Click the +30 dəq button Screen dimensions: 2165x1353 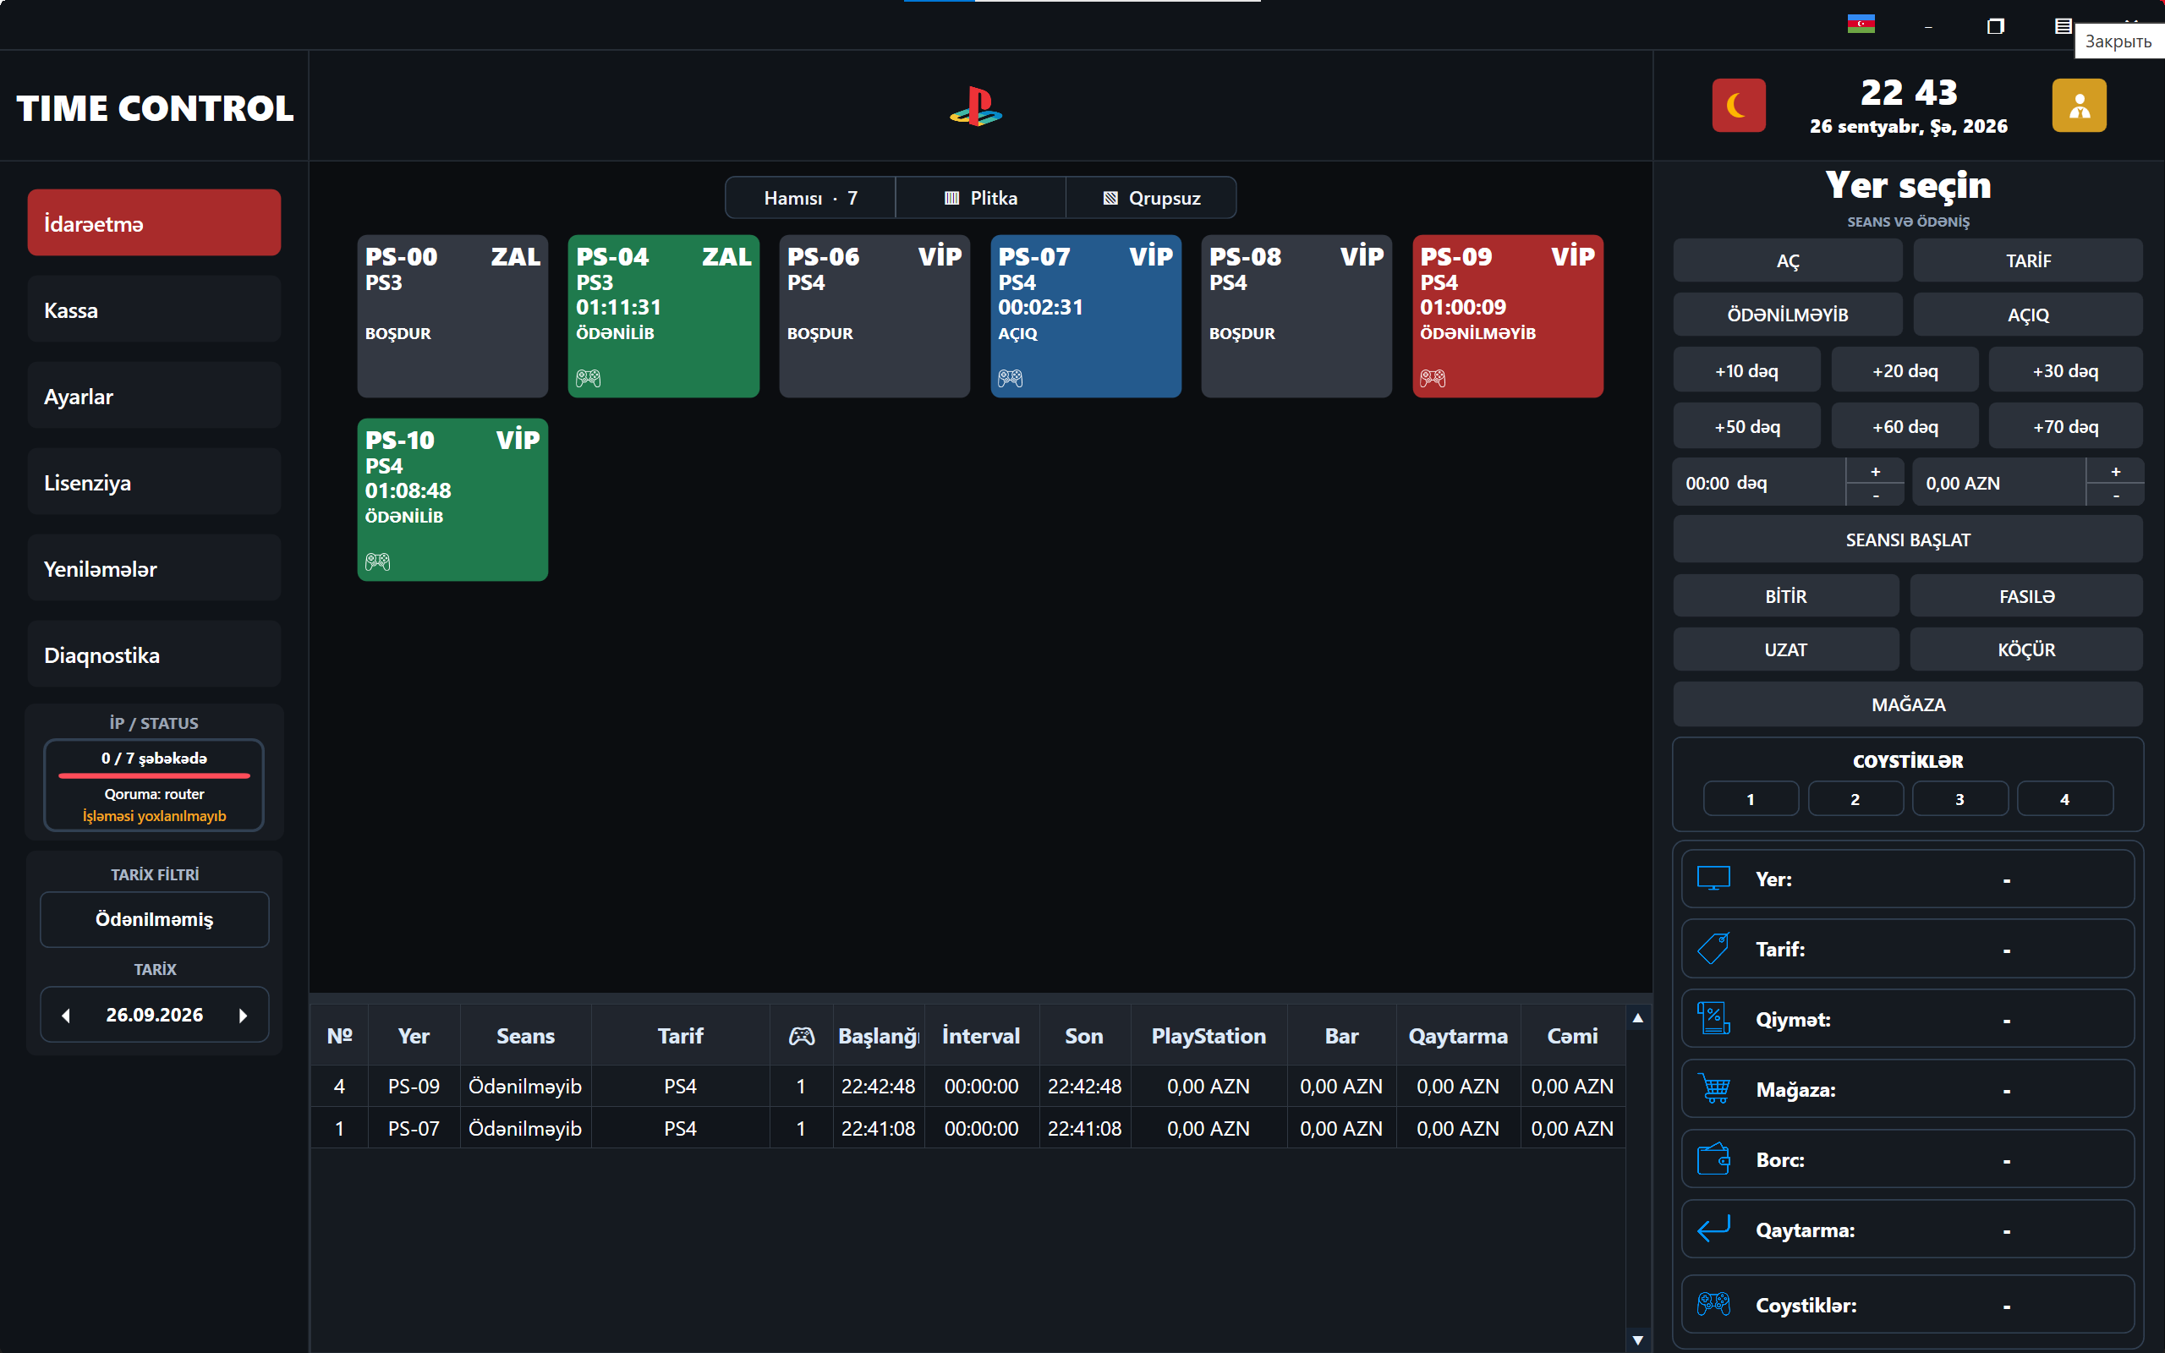pyautogui.click(x=2065, y=370)
